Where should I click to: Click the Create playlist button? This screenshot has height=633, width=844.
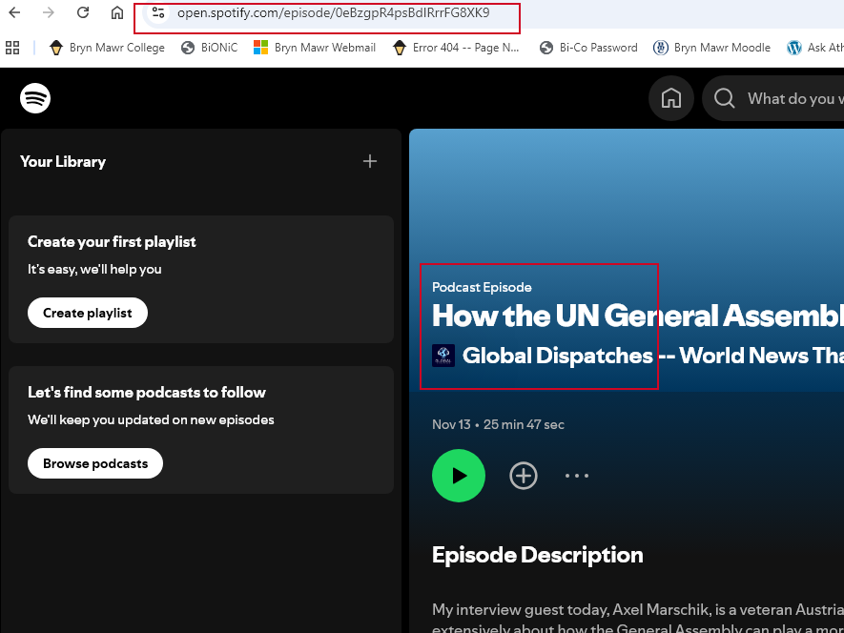pos(88,313)
